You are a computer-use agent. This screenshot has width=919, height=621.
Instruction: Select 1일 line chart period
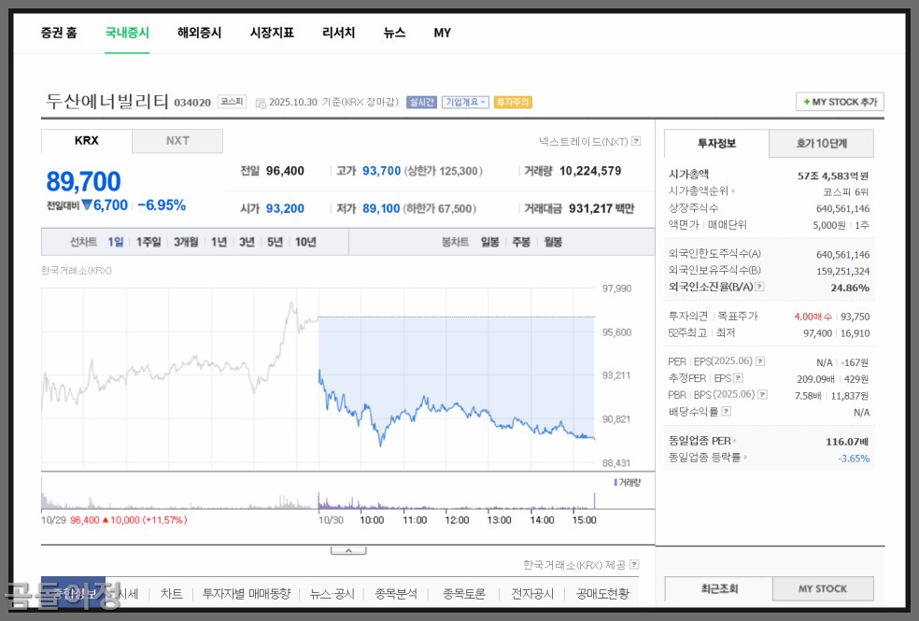116,242
